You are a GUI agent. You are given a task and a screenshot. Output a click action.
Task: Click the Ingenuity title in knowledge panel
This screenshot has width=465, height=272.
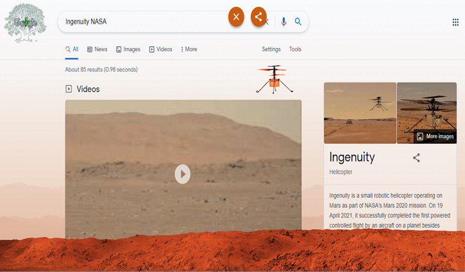tap(352, 157)
